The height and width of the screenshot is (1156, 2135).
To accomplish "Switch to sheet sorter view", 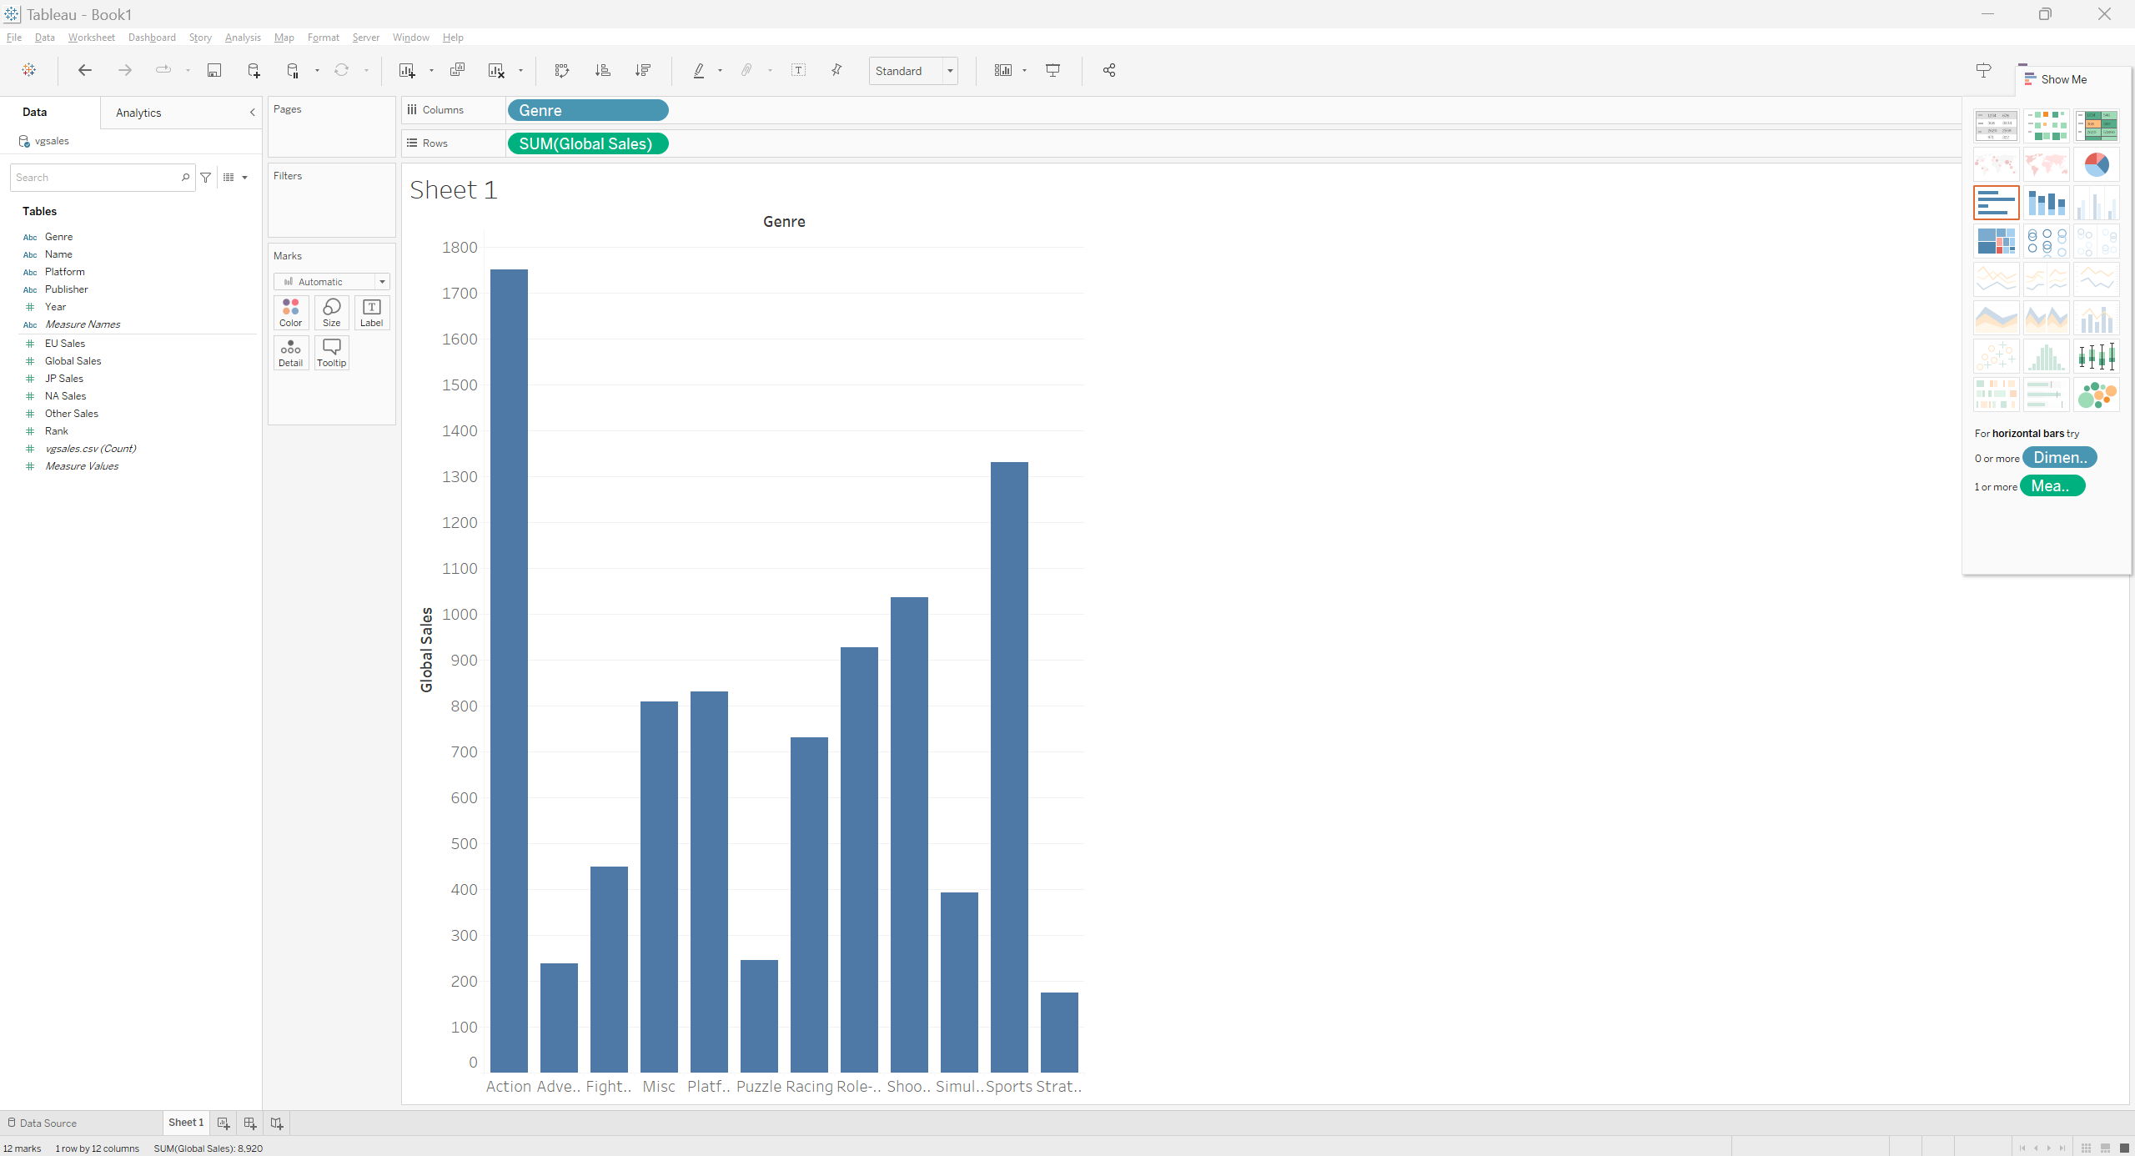I will tap(2086, 1148).
